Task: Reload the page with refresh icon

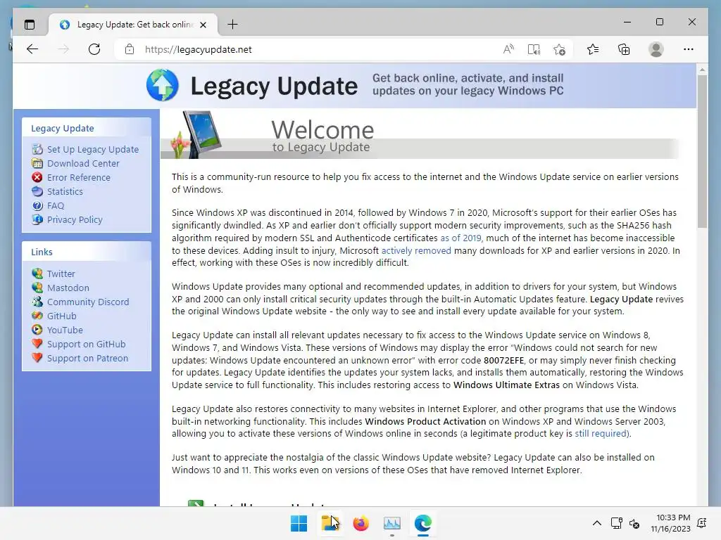Action: point(94,49)
